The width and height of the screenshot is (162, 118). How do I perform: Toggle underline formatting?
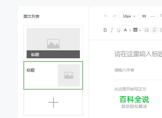[119, 30]
